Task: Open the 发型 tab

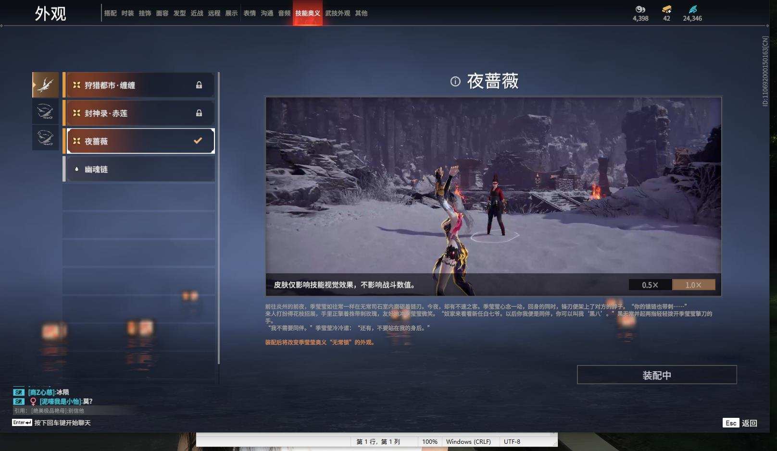Action: [x=179, y=13]
